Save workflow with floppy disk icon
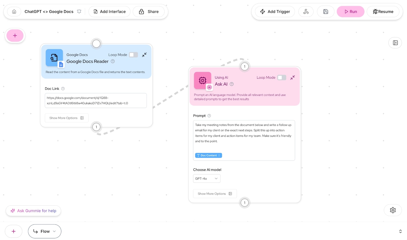407x240 pixels. point(326,11)
